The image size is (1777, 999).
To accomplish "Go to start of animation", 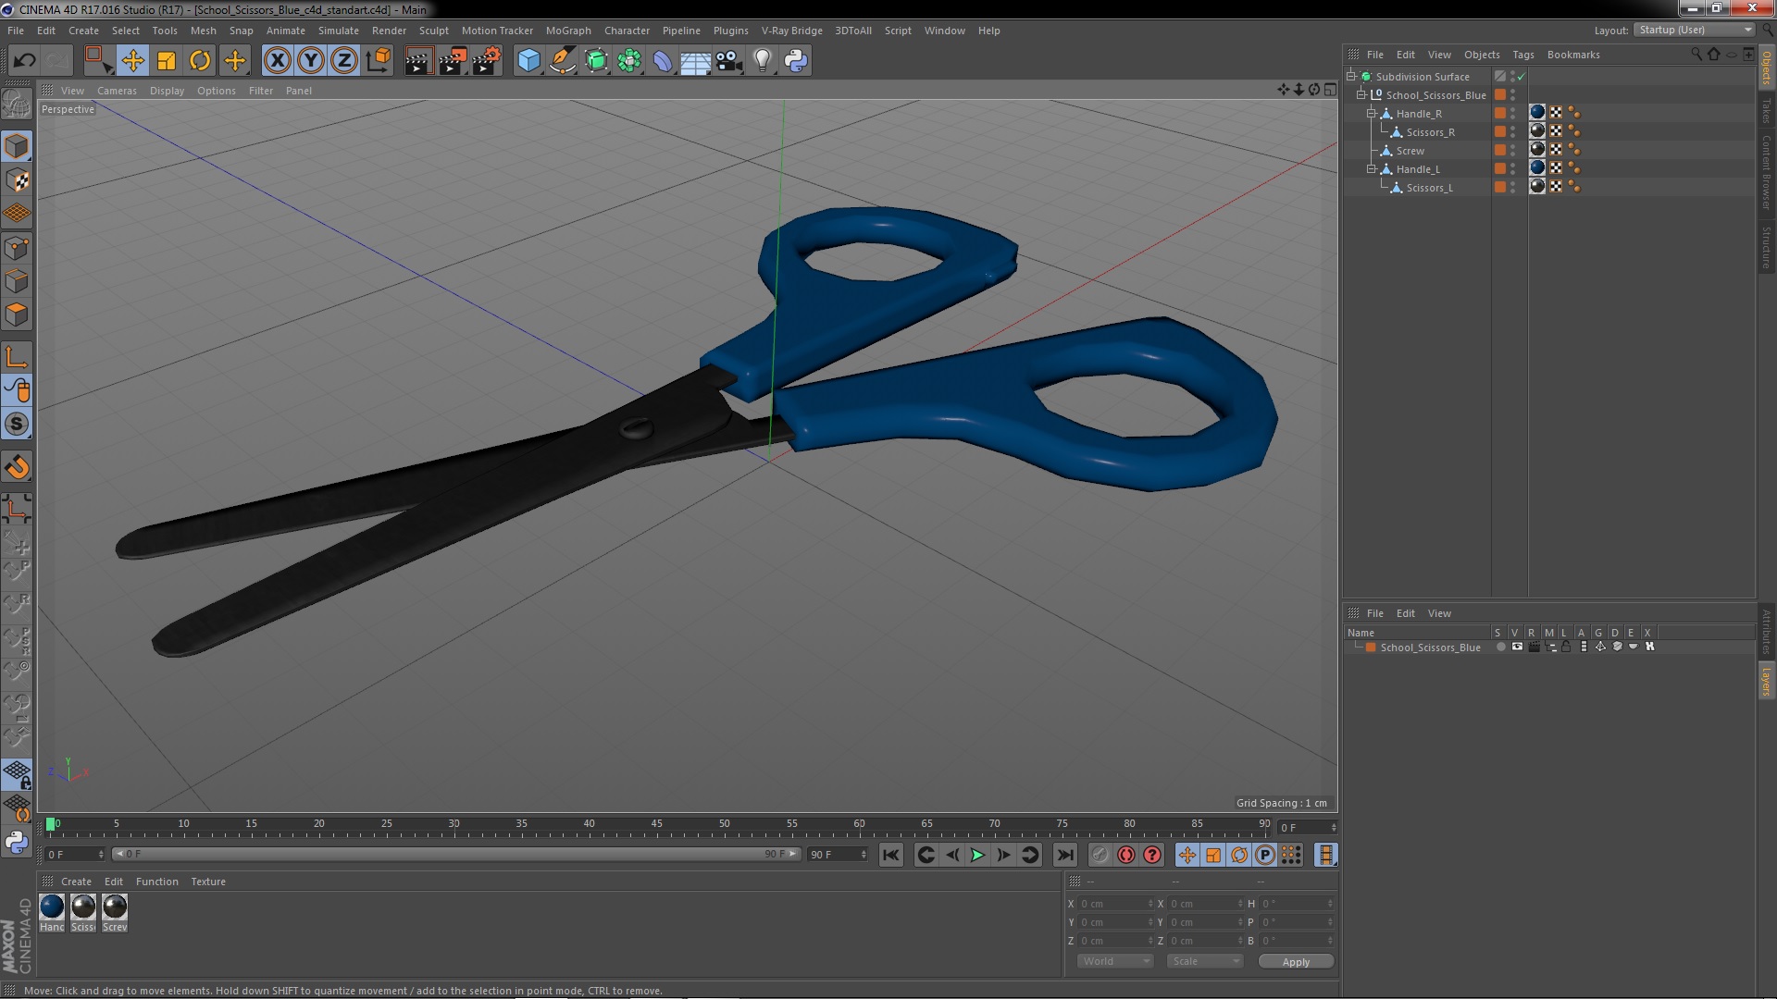I will (x=890, y=856).
